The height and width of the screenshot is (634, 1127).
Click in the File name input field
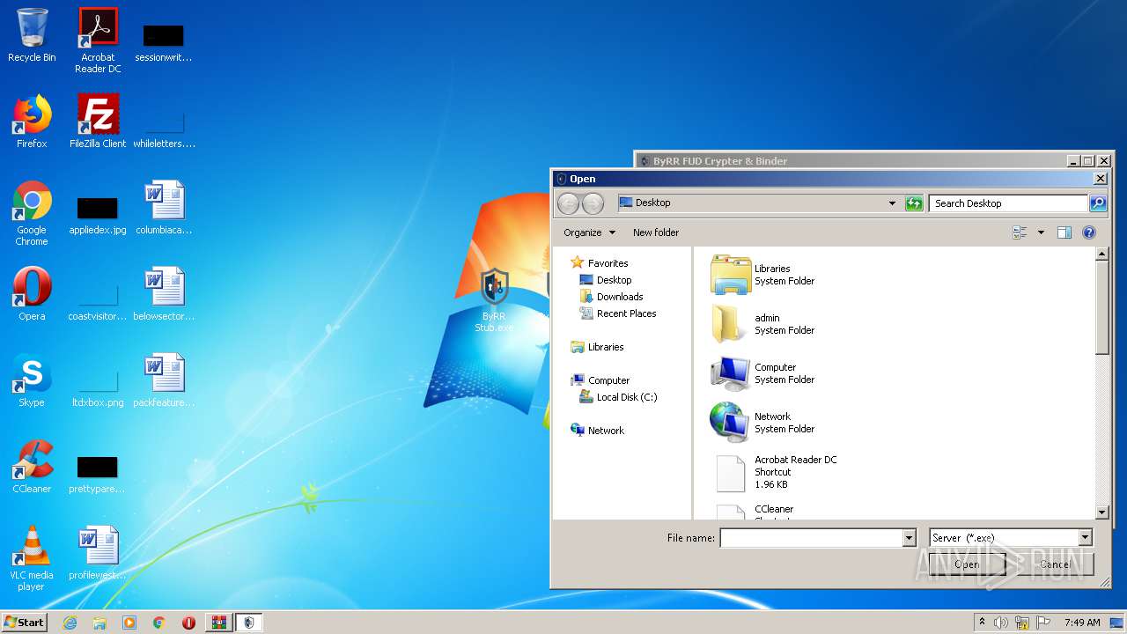coord(811,538)
